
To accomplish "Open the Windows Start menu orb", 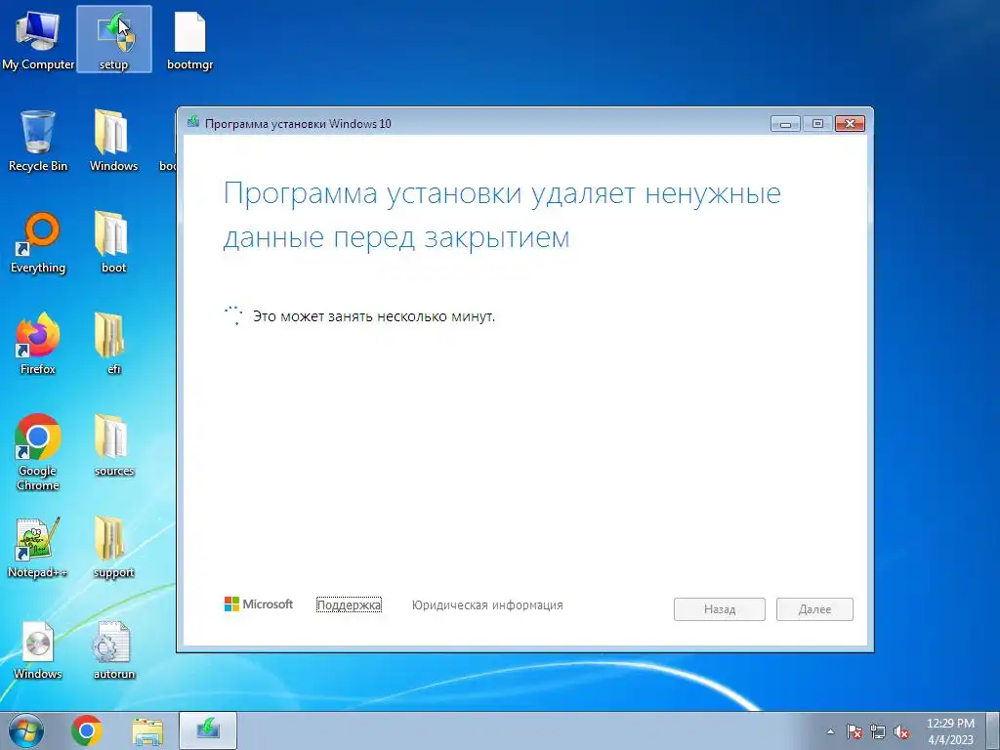I will (x=26, y=730).
